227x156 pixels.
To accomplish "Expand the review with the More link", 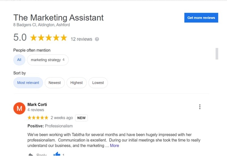I will tap(115, 146).
